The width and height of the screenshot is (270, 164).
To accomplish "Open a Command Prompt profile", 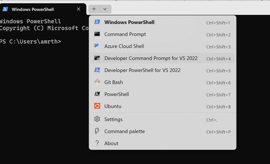I will (x=162, y=34).
